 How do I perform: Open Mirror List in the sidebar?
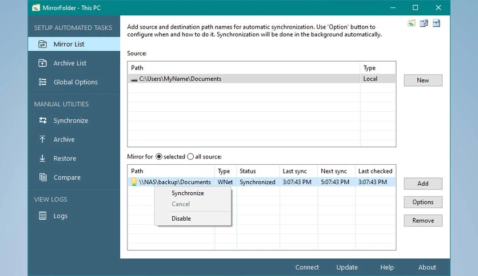(x=74, y=44)
